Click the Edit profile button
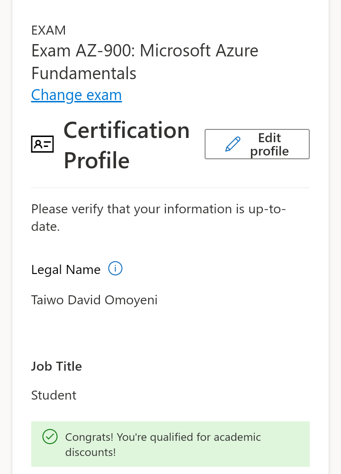 pyautogui.click(x=257, y=144)
